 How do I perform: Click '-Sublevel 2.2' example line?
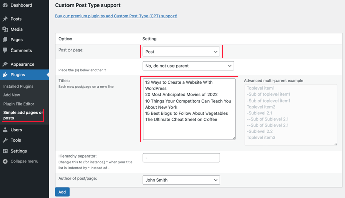click(x=260, y=131)
